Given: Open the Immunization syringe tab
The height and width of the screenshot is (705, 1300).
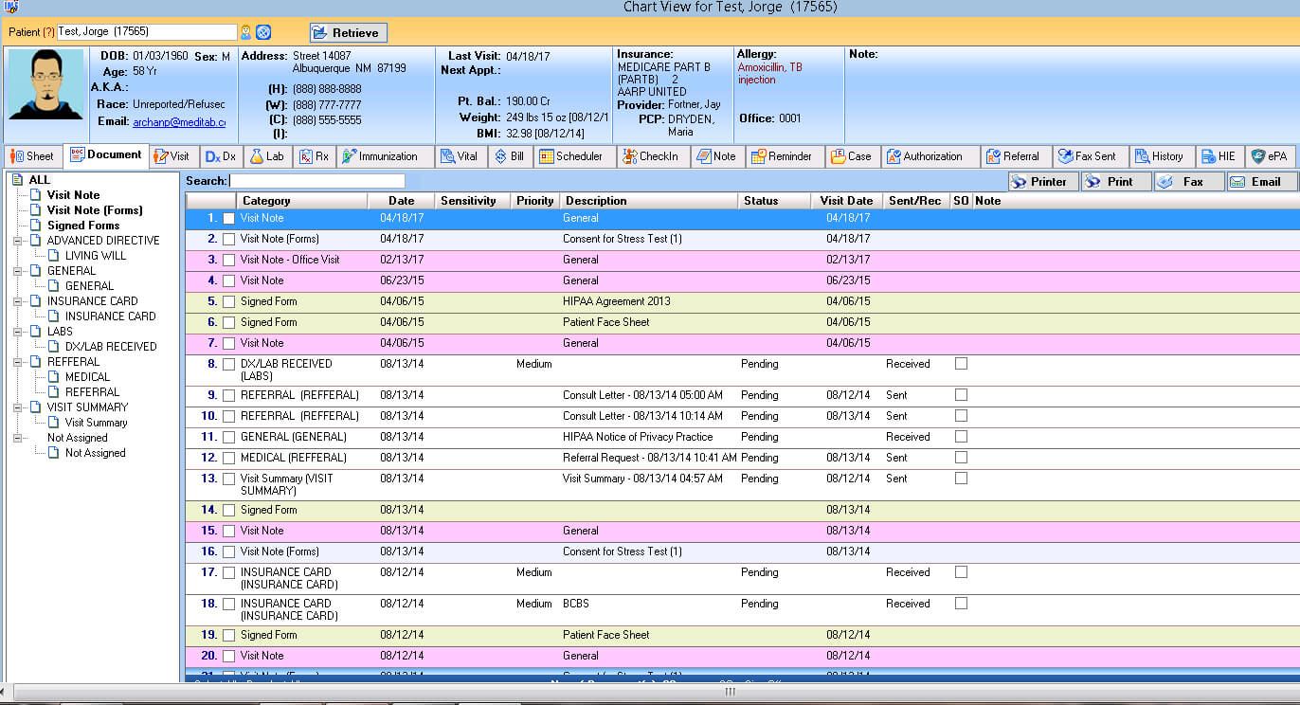Looking at the screenshot, I should 349,156.
